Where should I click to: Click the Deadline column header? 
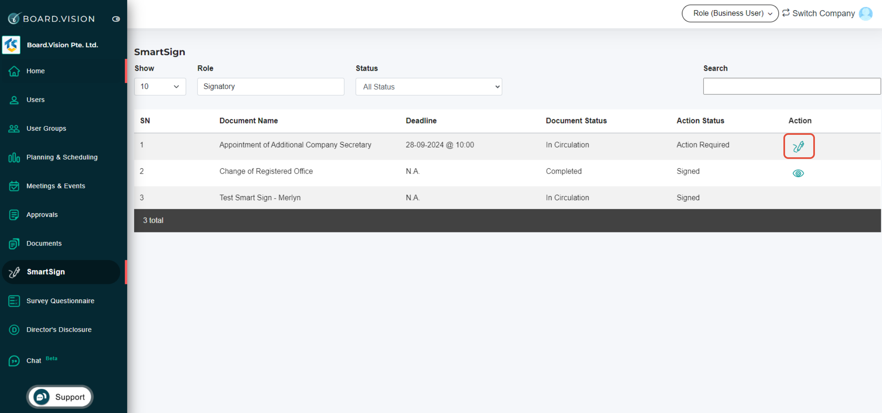point(421,121)
